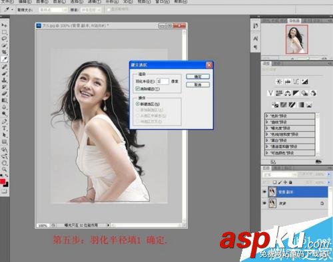This screenshot has width=333, height=262.
Task: Click the 羽化半径 input field
Action: coord(163,81)
